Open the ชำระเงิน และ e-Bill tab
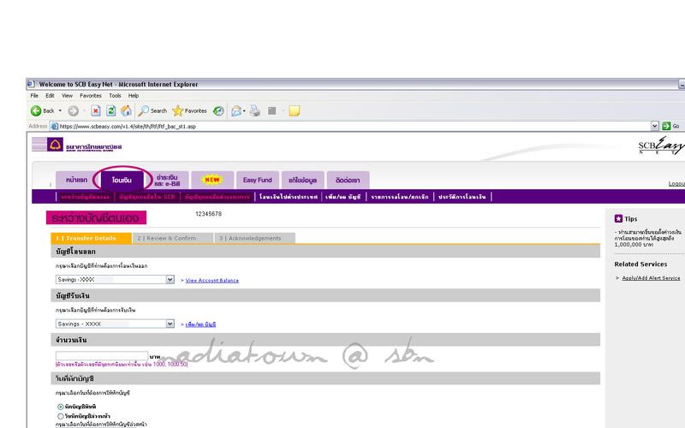Viewport: 685px width, 428px height. (x=167, y=180)
